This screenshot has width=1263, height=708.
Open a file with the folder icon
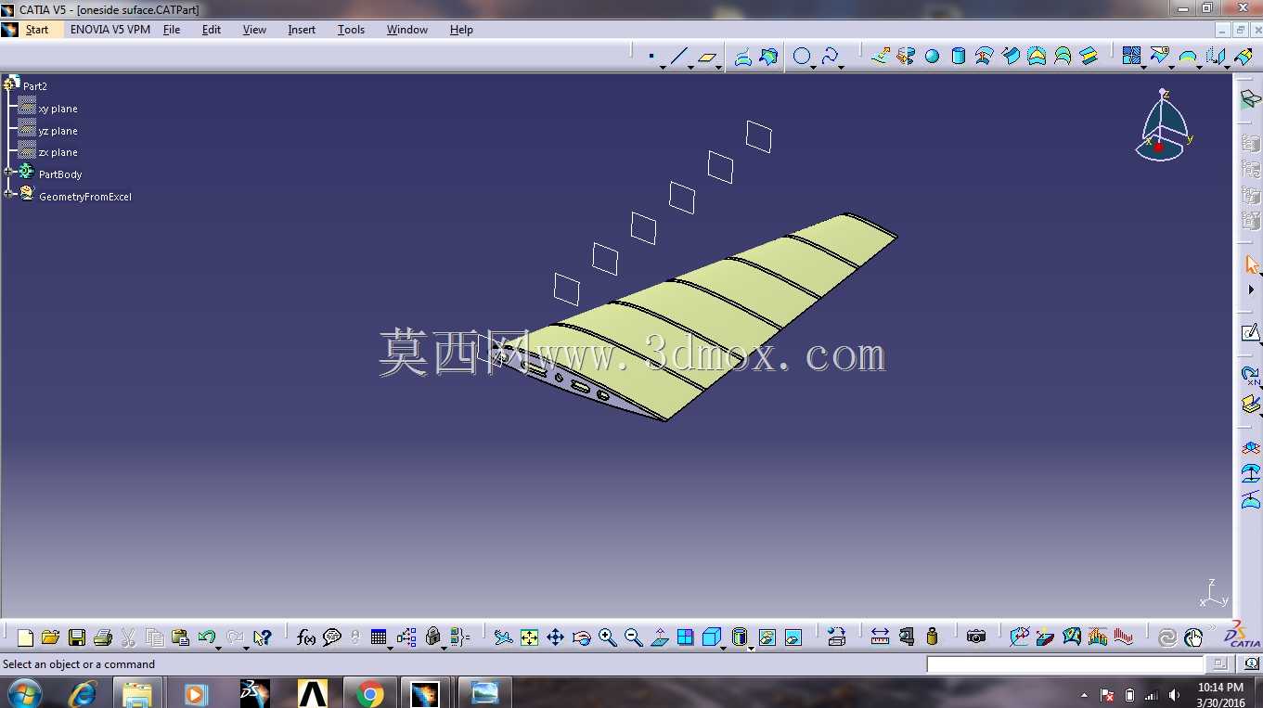click(50, 637)
